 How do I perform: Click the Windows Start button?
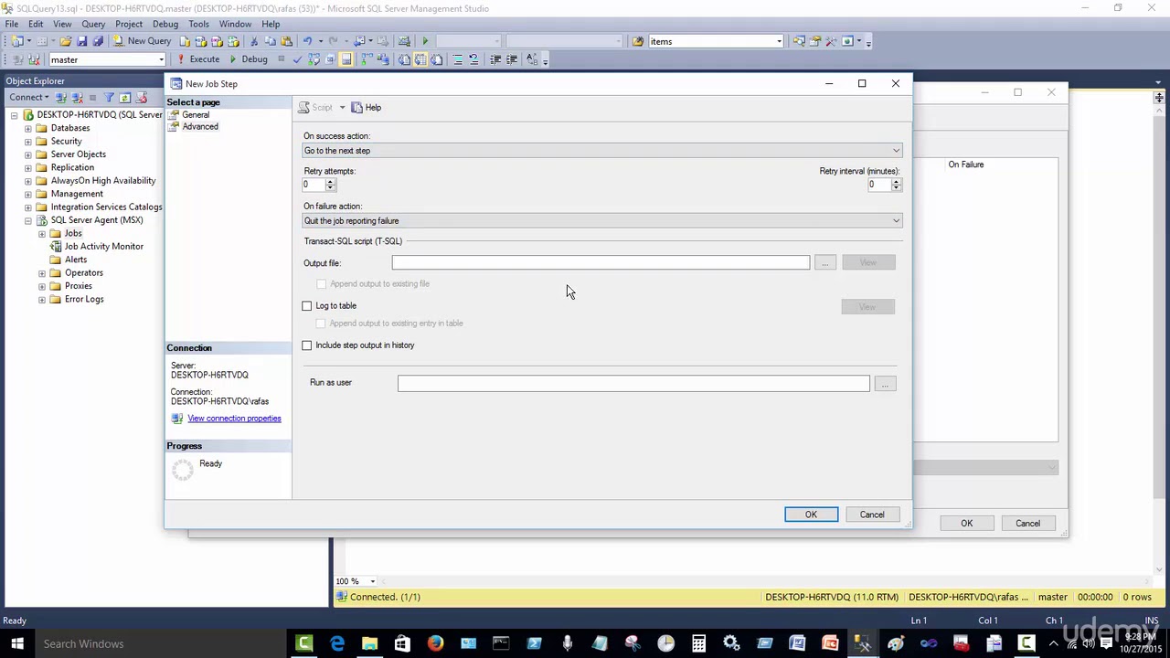[16, 643]
